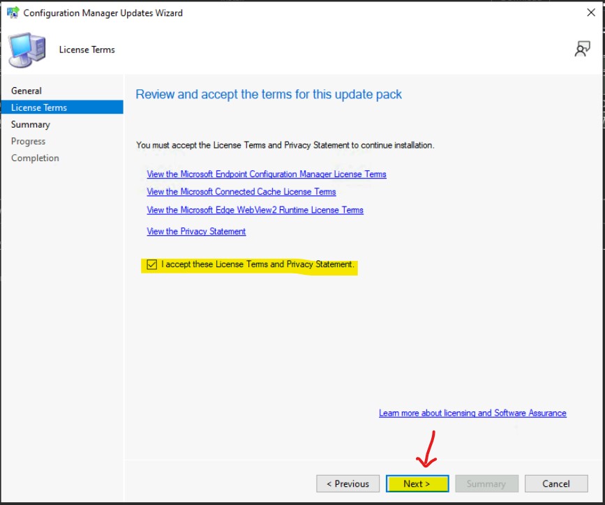Viewport: 605px width, 505px height.
Task: Click the Previous button
Action: [348, 484]
